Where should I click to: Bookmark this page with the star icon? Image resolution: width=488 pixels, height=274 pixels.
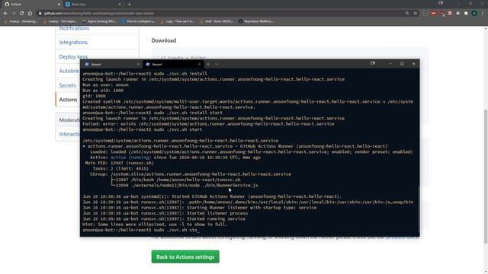[415, 14]
